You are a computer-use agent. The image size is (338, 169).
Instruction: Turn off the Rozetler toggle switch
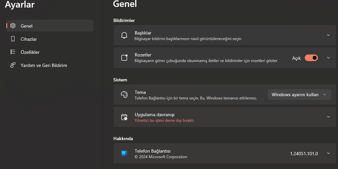tap(311, 58)
